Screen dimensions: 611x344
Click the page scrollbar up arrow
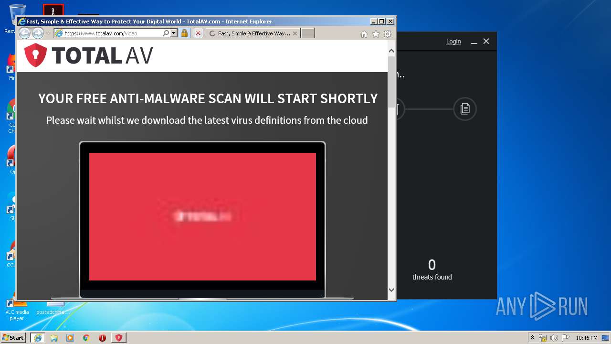click(391, 51)
